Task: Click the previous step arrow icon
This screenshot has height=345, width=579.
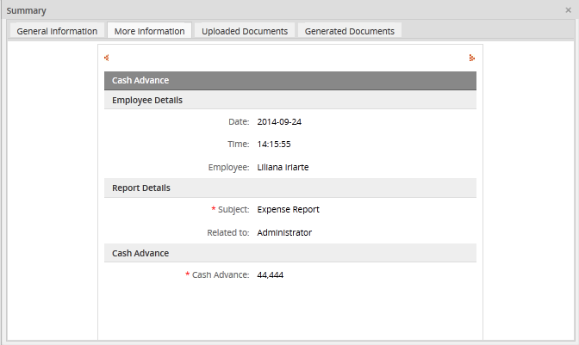Action: [106, 59]
